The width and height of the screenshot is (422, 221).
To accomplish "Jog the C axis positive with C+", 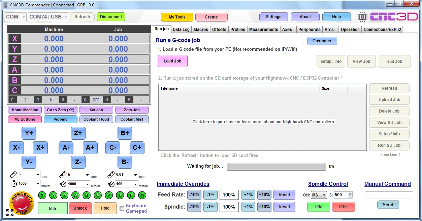I will (x=137, y=148).
